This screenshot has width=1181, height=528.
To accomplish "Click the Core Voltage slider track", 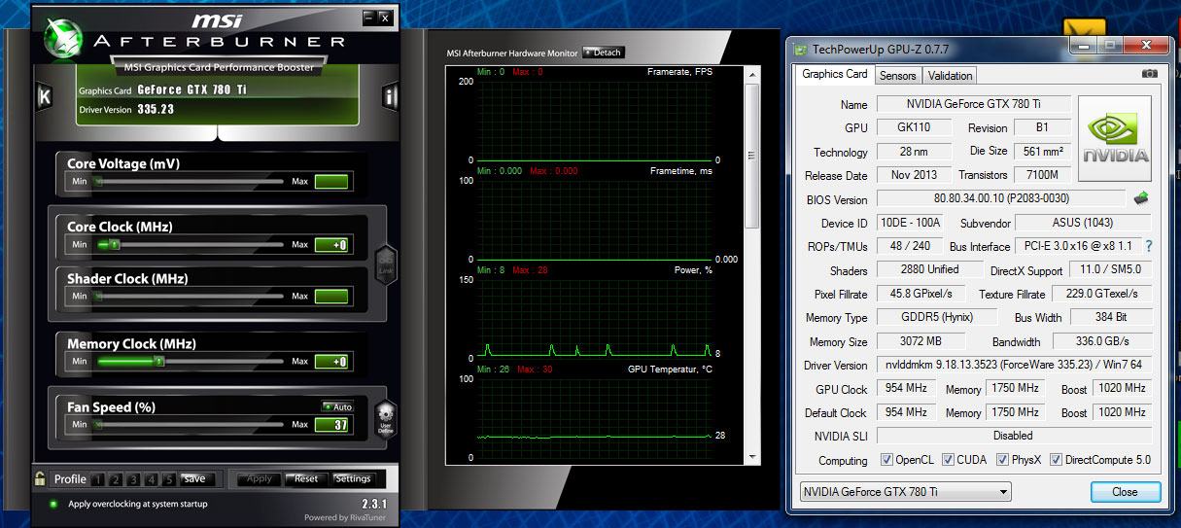I will 190,181.
